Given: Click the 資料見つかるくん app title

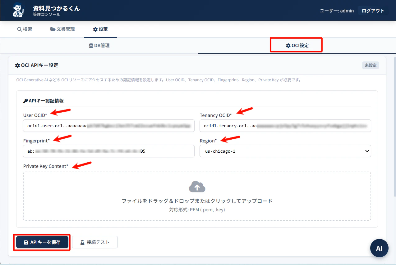Looking at the screenshot, I should (56, 8).
